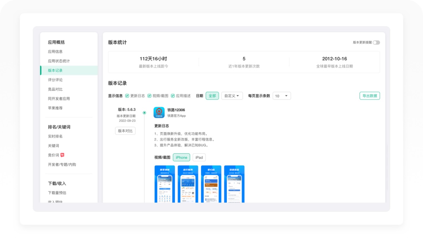Image resolution: width=423 pixels, height=238 pixels.
Task: Uncheck the 视频/截图 checkbox
Action: point(149,96)
